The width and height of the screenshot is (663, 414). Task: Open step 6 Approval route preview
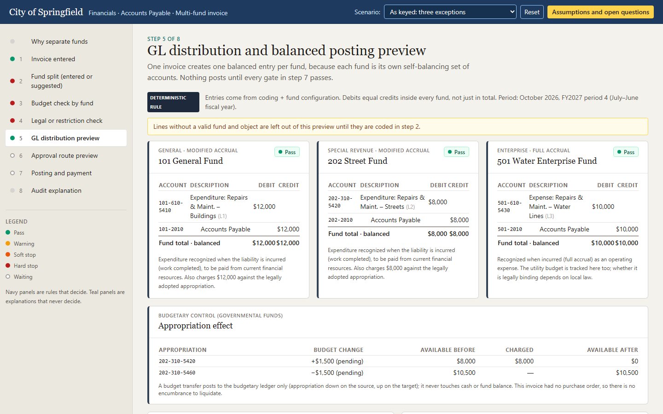pos(66,155)
